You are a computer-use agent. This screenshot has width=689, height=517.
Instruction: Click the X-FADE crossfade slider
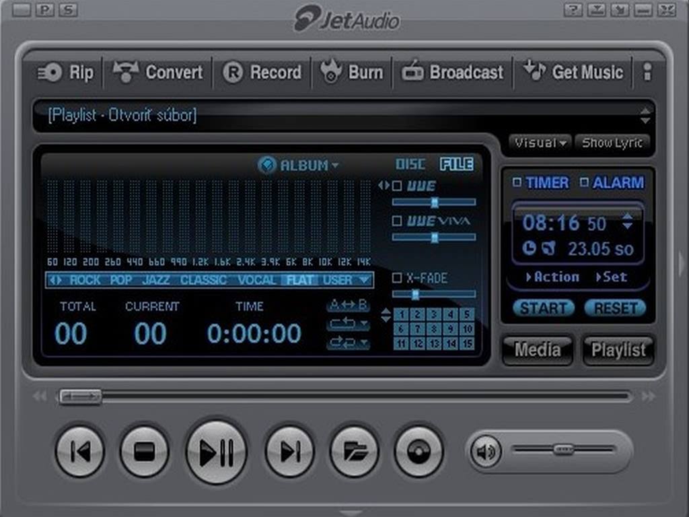click(434, 294)
